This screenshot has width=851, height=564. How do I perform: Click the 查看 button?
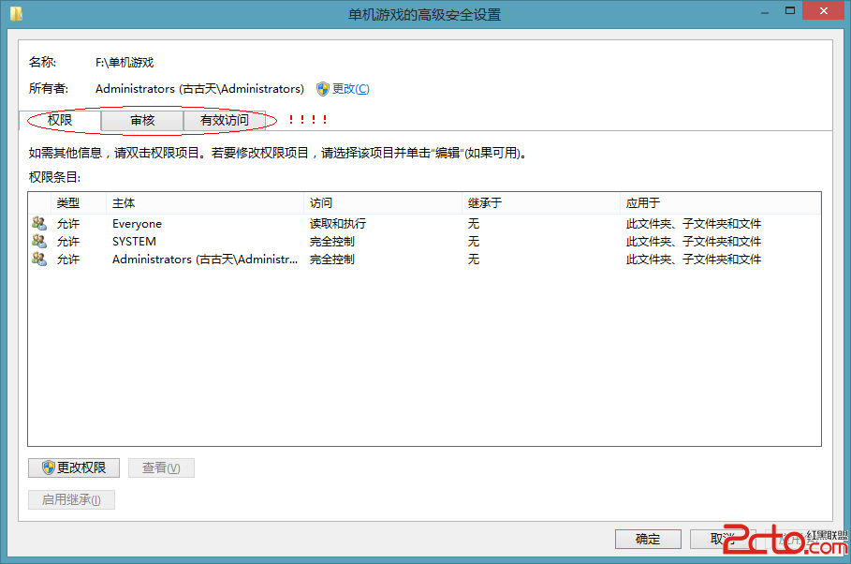161,468
